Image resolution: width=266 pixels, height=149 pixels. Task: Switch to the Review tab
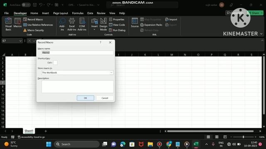coord(101,13)
